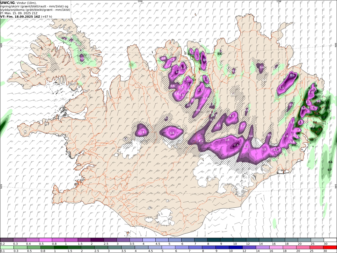Viewport: 337px width, 253px height.
Task: Click the rain scale swatch labeled 2.5
Action: click(x=101, y=247)
